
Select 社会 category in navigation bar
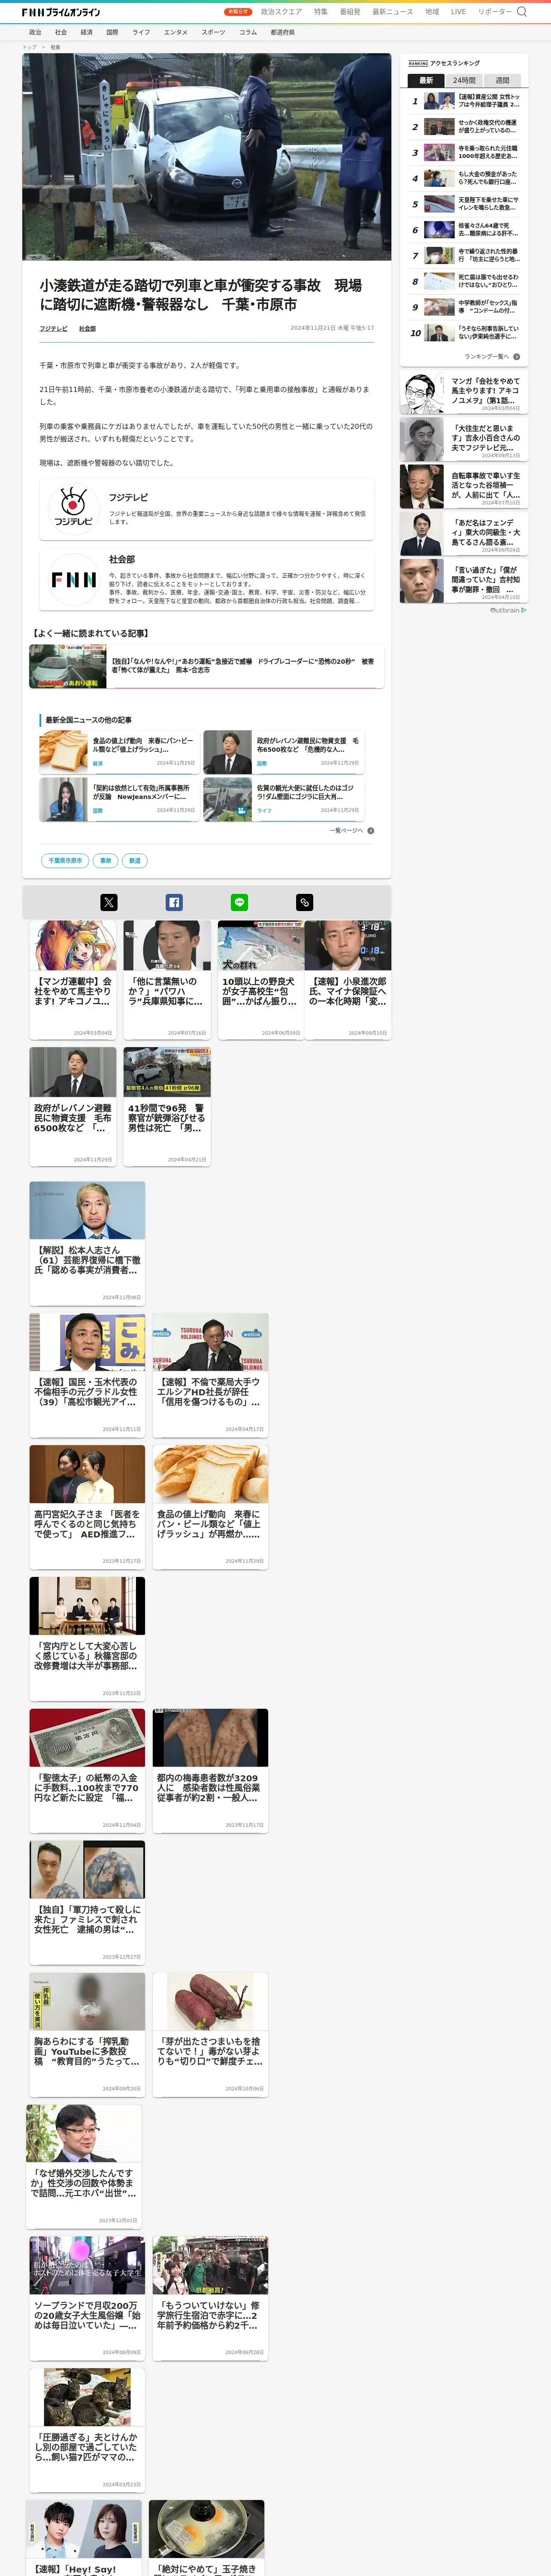pyautogui.click(x=61, y=32)
